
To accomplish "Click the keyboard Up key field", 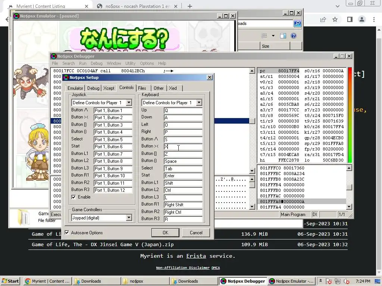I will coord(183,110).
